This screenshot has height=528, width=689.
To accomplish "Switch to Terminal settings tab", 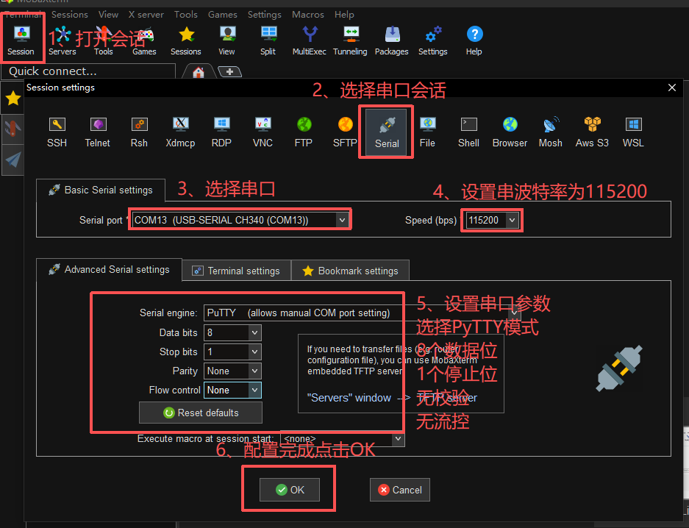I will (x=236, y=271).
